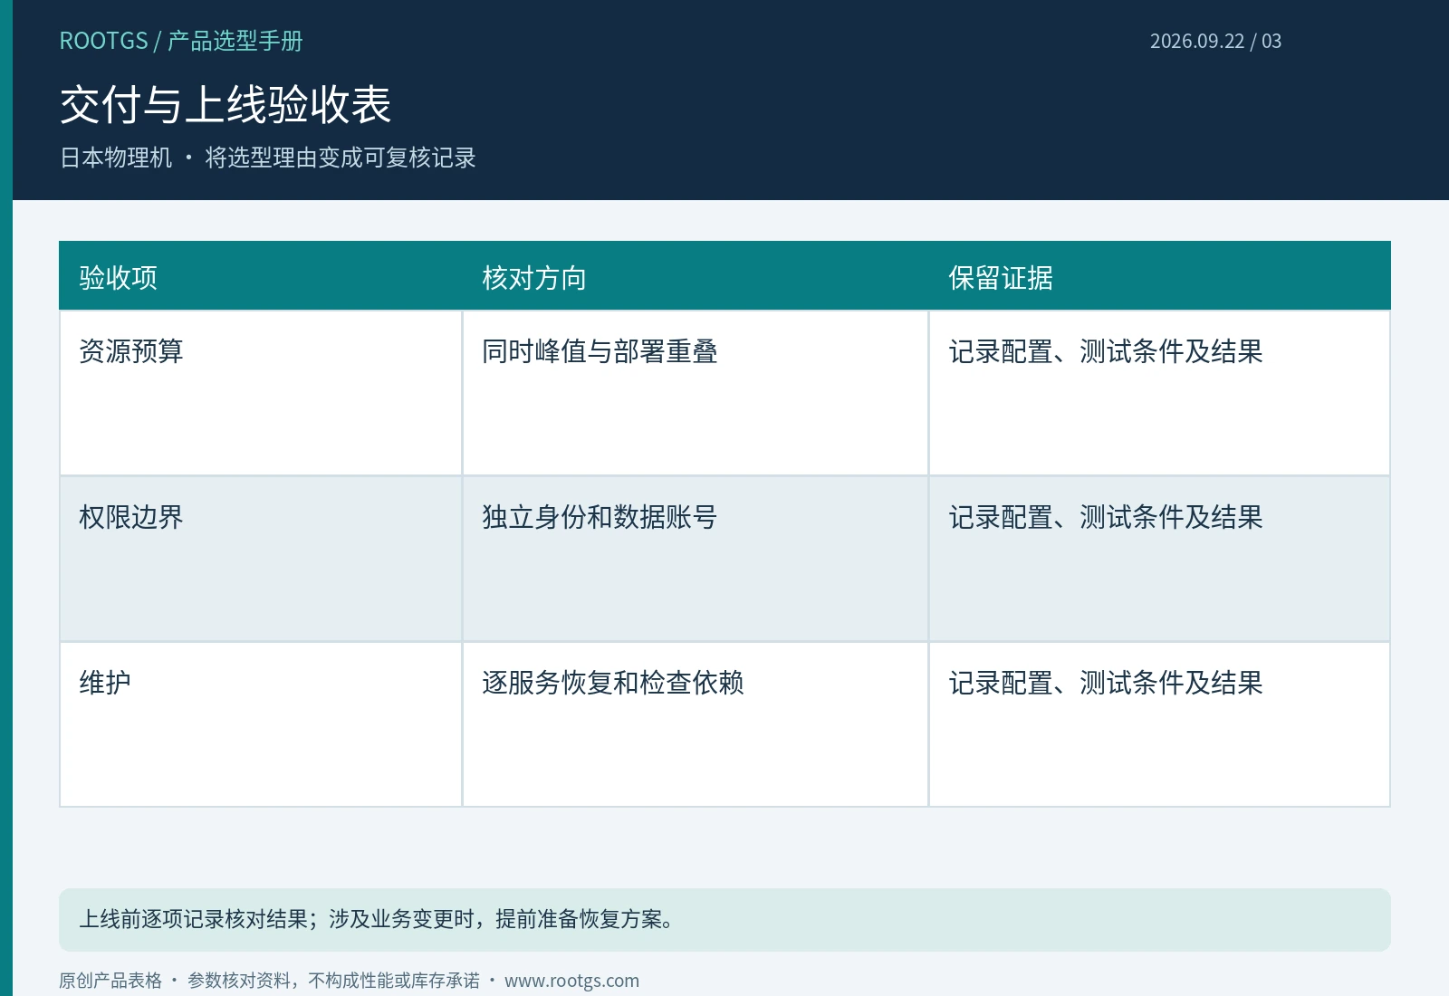Select the 独立身份和数据账号 cell
The height and width of the screenshot is (996, 1449).
pos(696,559)
